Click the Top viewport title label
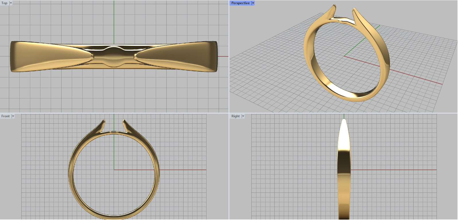 click(4, 3)
